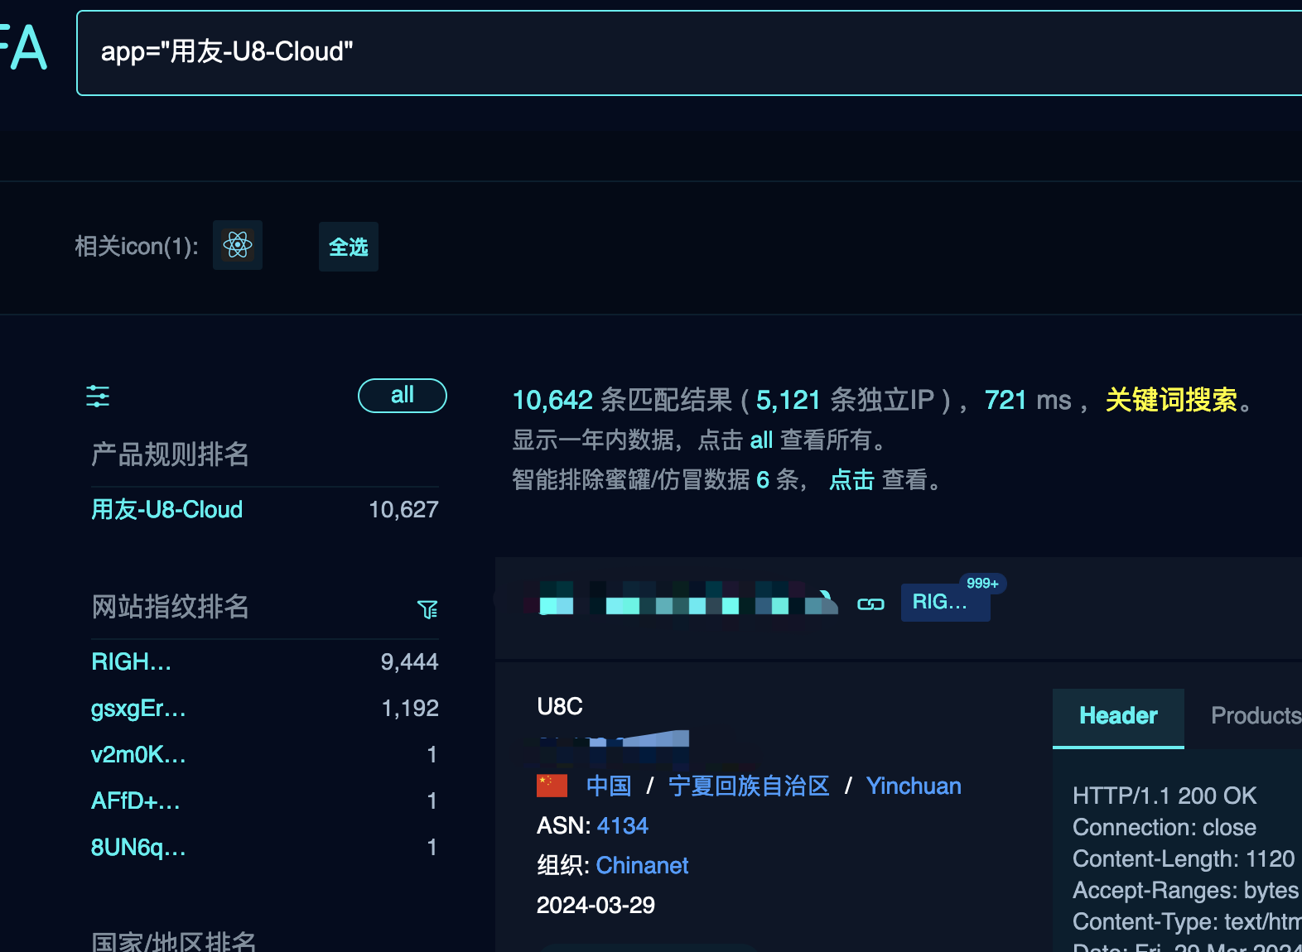Click 'all' to view all data
The height and width of the screenshot is (952, 1302).
761,440
